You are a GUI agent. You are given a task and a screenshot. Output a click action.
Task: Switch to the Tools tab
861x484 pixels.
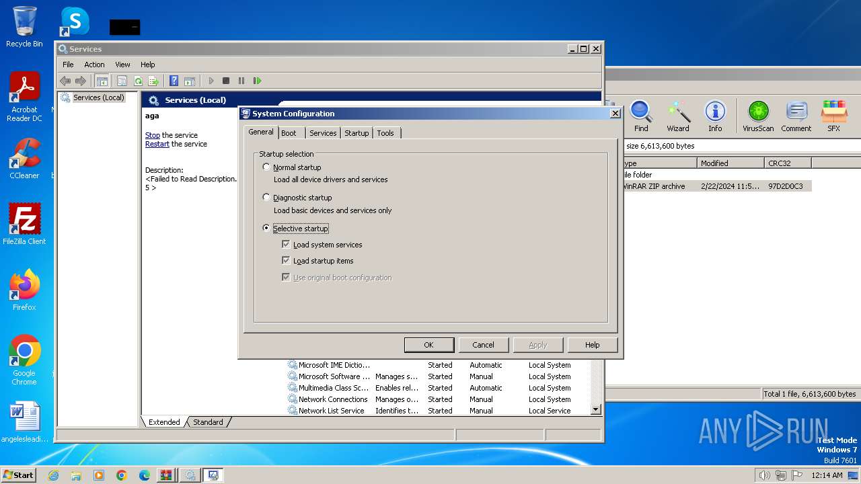pyautogui.click(x=385, y=133)
